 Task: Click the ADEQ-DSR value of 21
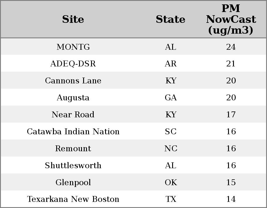click(231, 64)
